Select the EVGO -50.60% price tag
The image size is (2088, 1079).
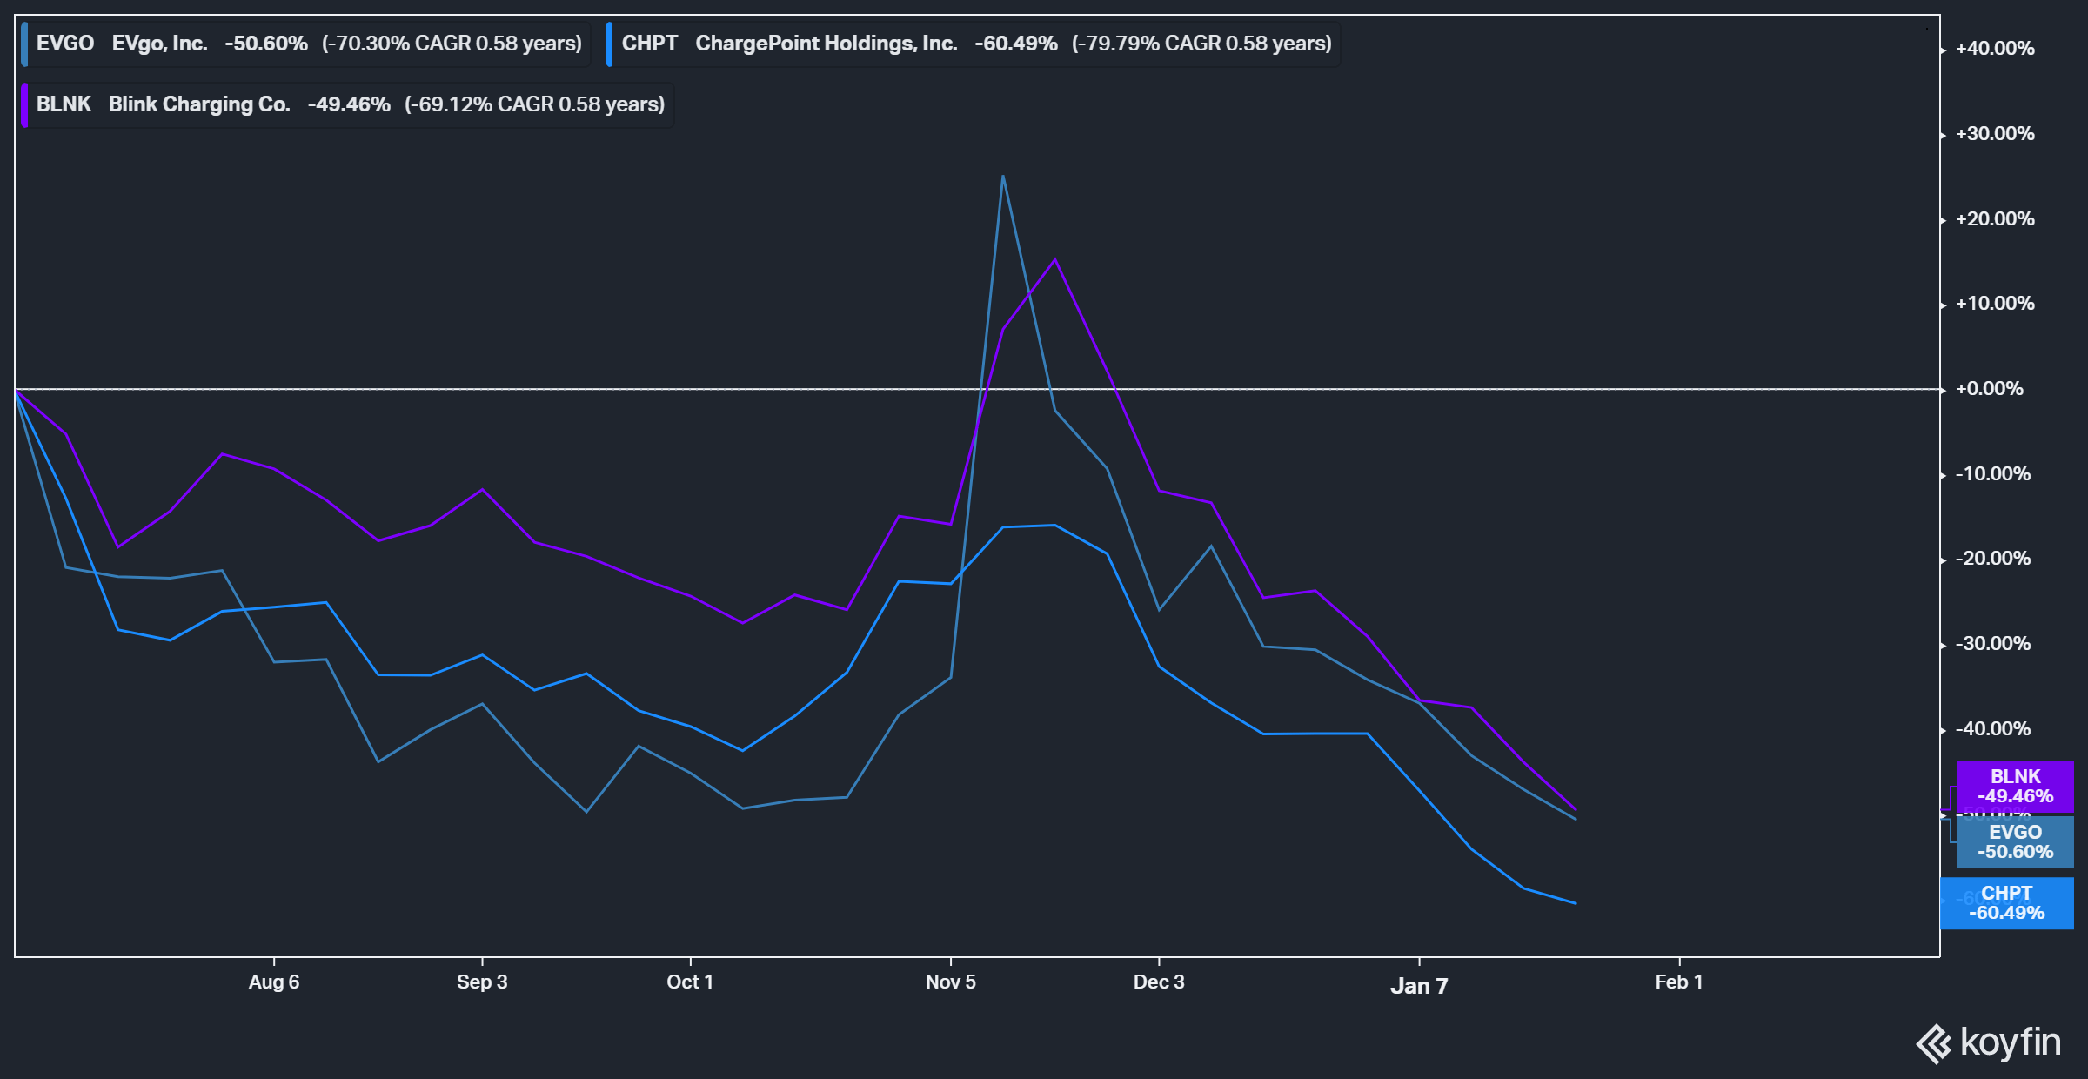coord(2015,842)
